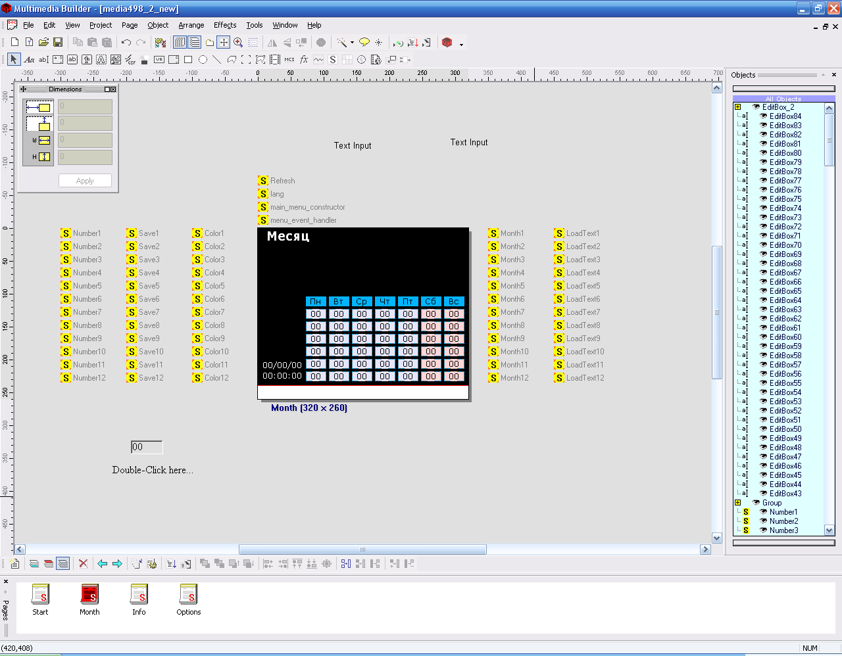Open the Object menu
The width and height of the screenshot is (842, 656).
[x=158, y=25]
